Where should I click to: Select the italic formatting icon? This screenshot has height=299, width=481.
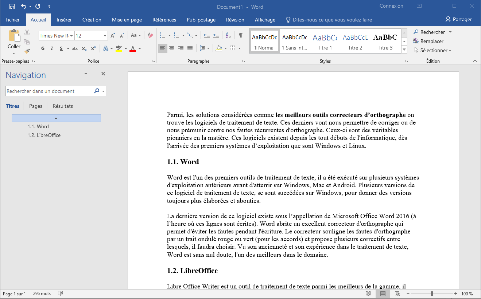click(x=52, y=48)
